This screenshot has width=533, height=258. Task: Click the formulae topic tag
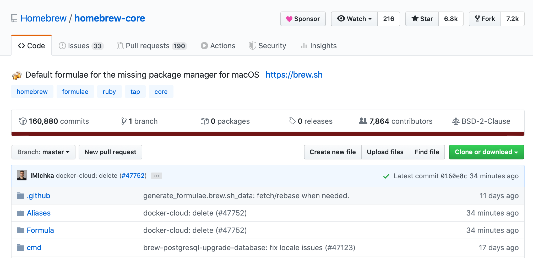coord(75,92)
